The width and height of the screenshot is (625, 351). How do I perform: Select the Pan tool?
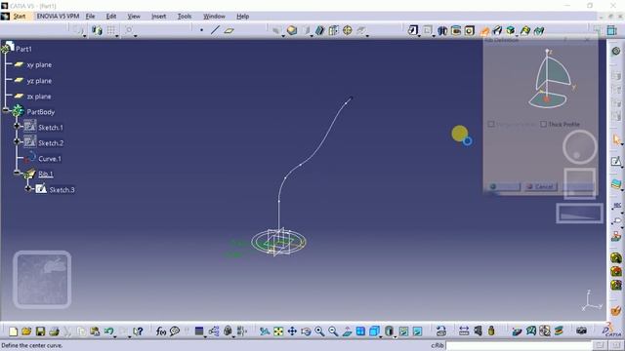point(292,331)
